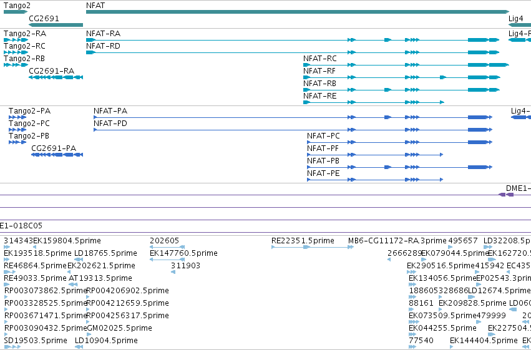This screenshot has width=531, height=350.
Task: Click the EK147760.5prime alignment glyph
Action: click(167, 260)
